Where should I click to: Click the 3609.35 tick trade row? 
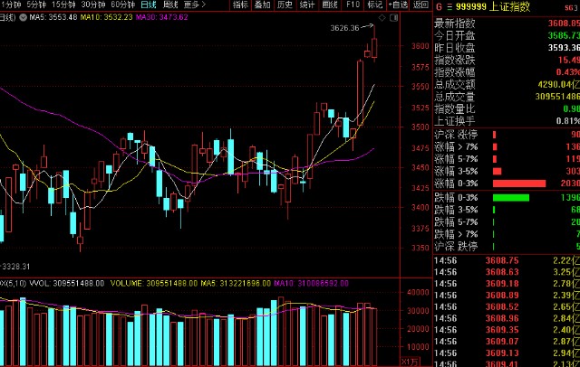(507, 330)
